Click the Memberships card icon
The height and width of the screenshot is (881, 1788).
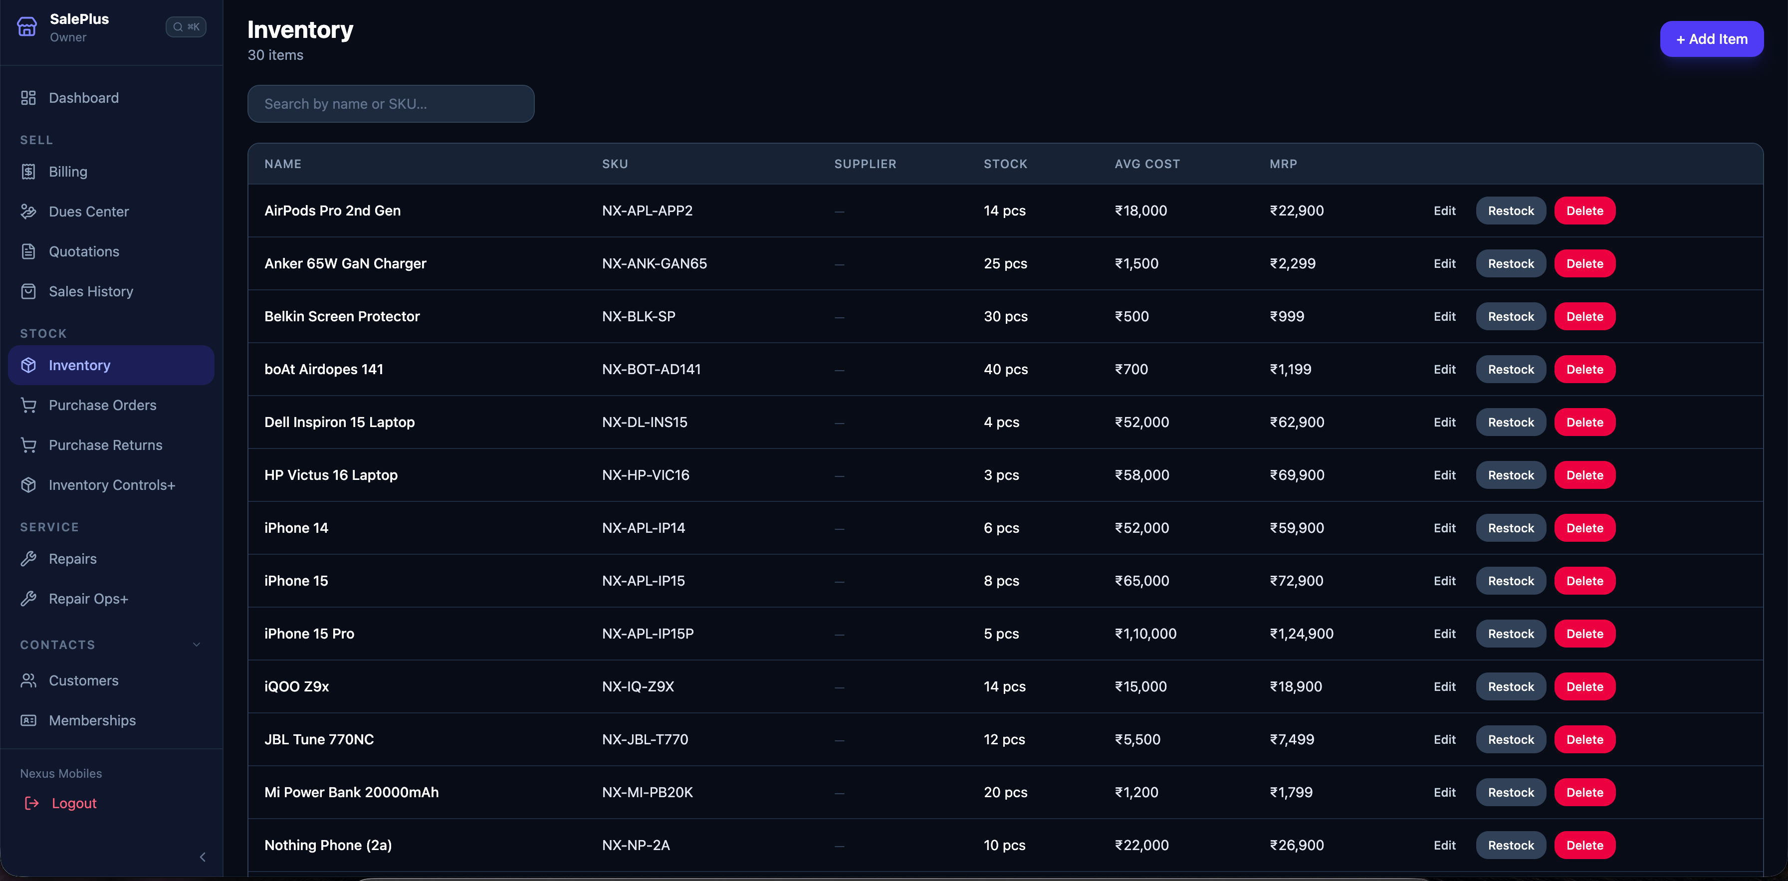[x=28, y=721]
